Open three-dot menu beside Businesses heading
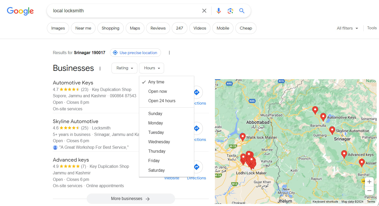The image size is (379, 206). pyautogui.click(x=100, y=68)
